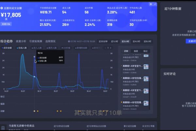This screenshot has width=196, height=131.
Task: Open the 高景观1-6岁宝宝T1 entry dated 15:30
Action: tap(133, 66)
